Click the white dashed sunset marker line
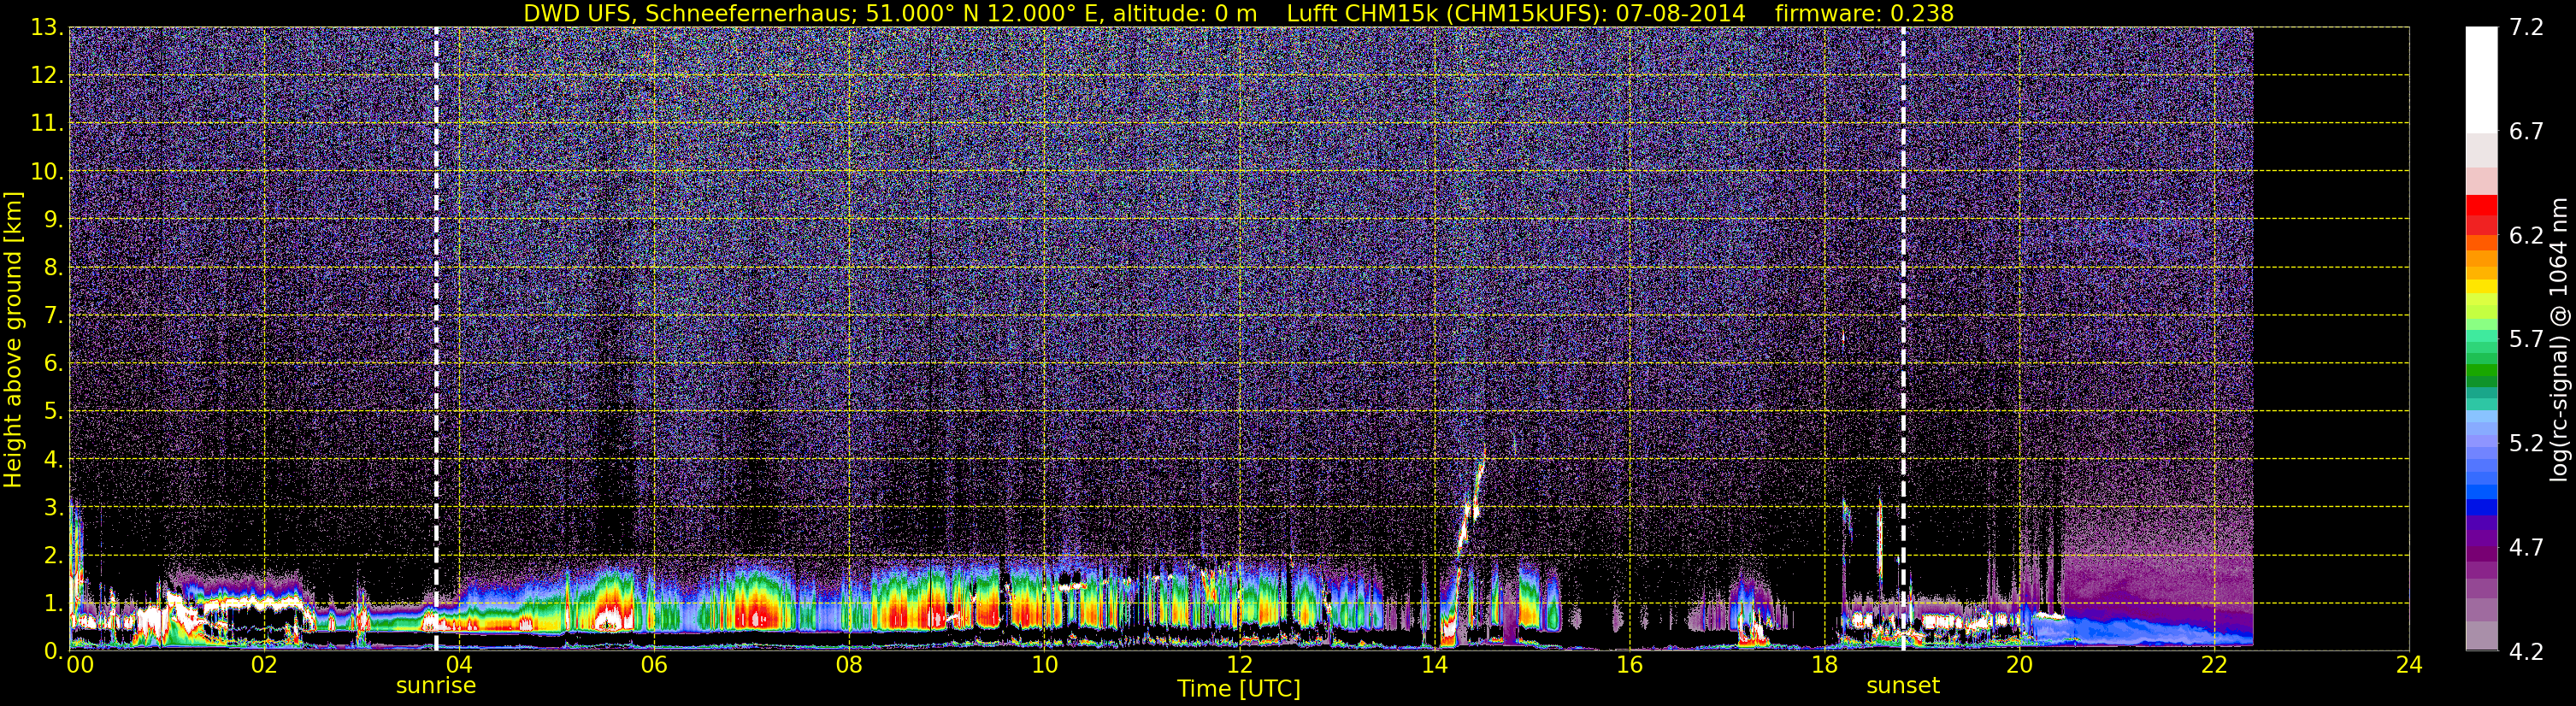 (x=1902, y=338)
